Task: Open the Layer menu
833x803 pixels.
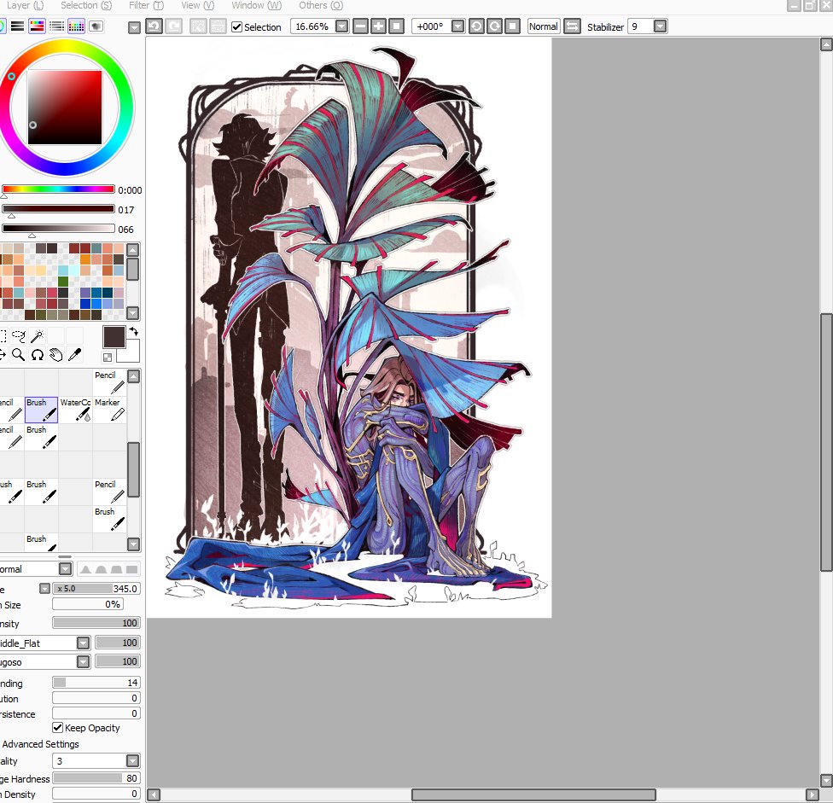Action: (x=25, y=5)
